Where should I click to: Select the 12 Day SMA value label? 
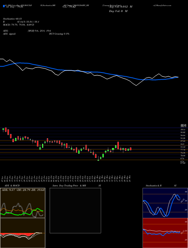point(14,7)
